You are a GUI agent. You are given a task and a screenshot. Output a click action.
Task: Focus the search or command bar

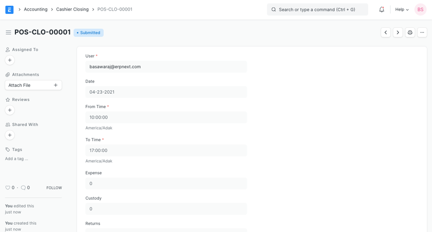click(317, 10)
